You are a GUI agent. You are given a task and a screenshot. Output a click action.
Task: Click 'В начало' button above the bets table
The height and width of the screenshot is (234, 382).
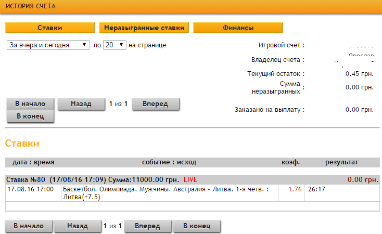pos(30,103)
